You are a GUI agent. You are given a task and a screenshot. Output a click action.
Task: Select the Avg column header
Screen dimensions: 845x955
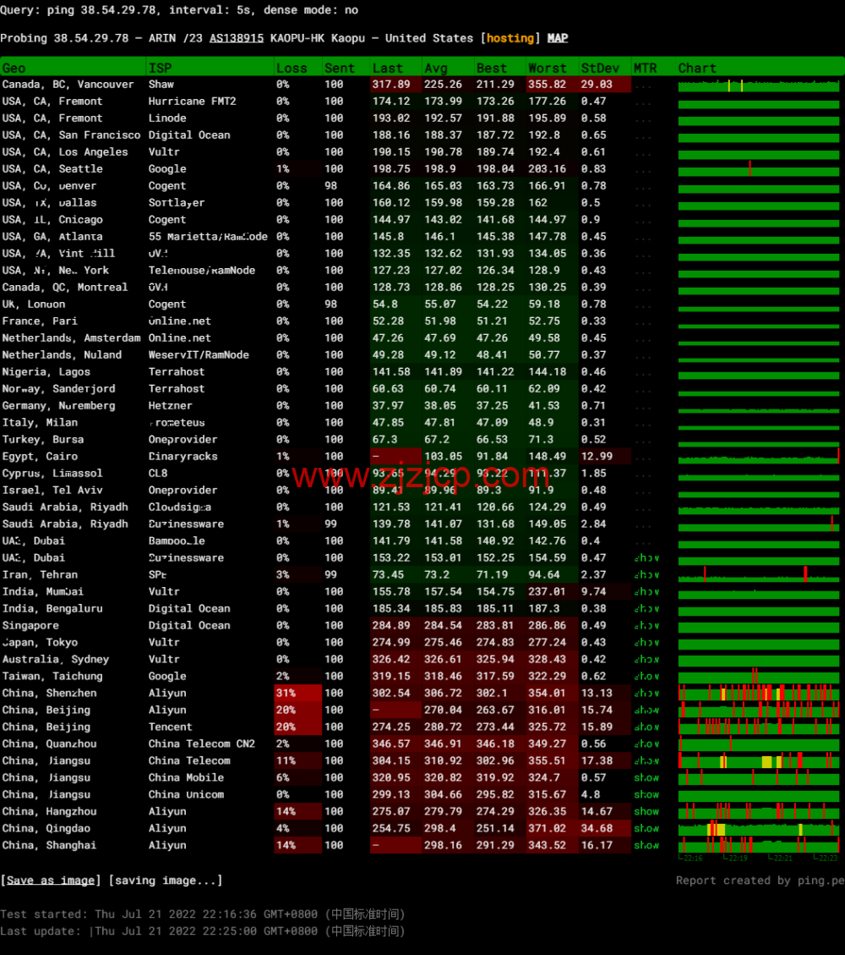[x=436, y=68]
